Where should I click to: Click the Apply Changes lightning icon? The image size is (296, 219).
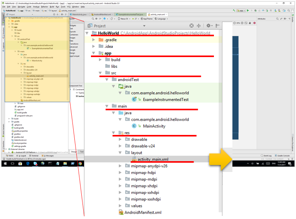(252, 10)
